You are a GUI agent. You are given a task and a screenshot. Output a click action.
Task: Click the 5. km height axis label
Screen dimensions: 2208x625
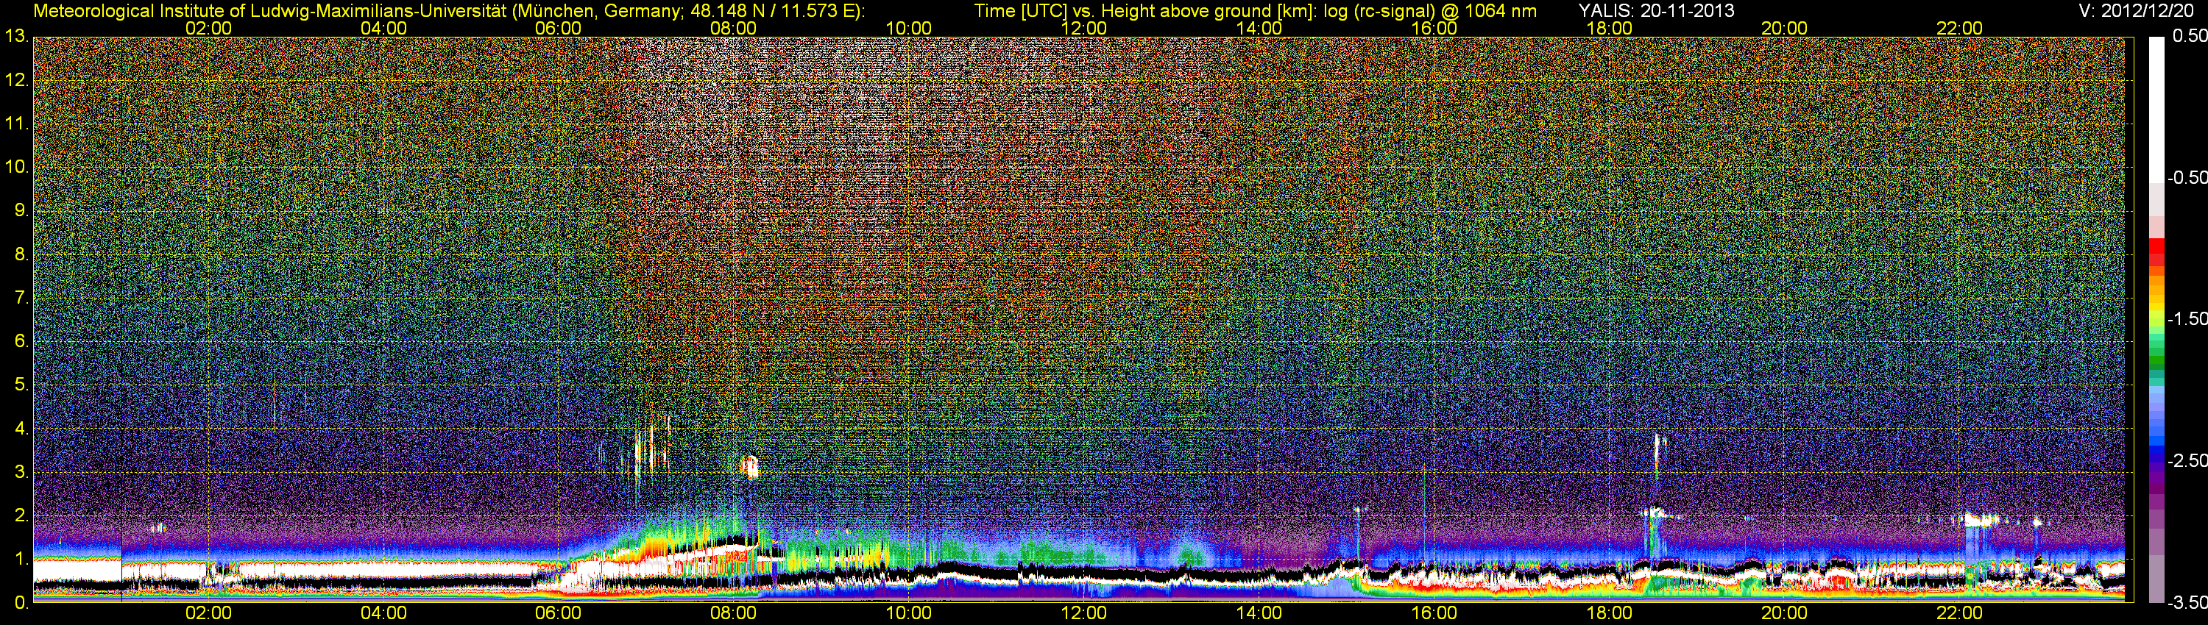(21, 385)
